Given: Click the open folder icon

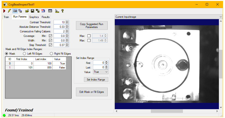Looking at the screenshot, I should pos(27,11).
